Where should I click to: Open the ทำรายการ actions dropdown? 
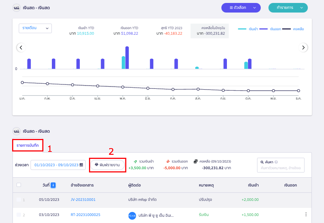(x=288, y=8)
